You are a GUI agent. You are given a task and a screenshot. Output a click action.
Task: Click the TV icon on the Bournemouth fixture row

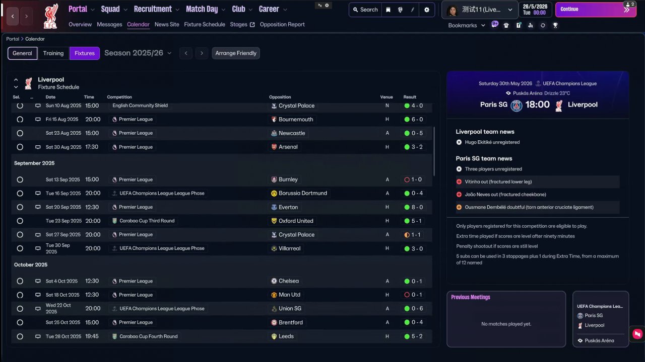[38, 119]
